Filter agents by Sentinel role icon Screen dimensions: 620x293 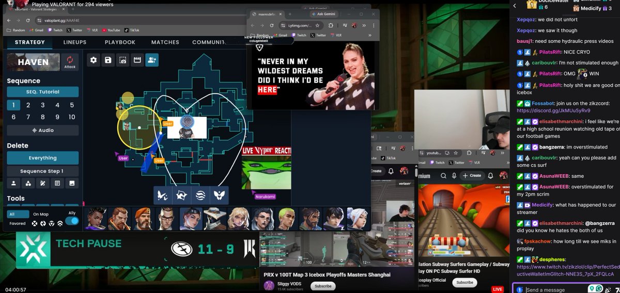coord(51,223)
